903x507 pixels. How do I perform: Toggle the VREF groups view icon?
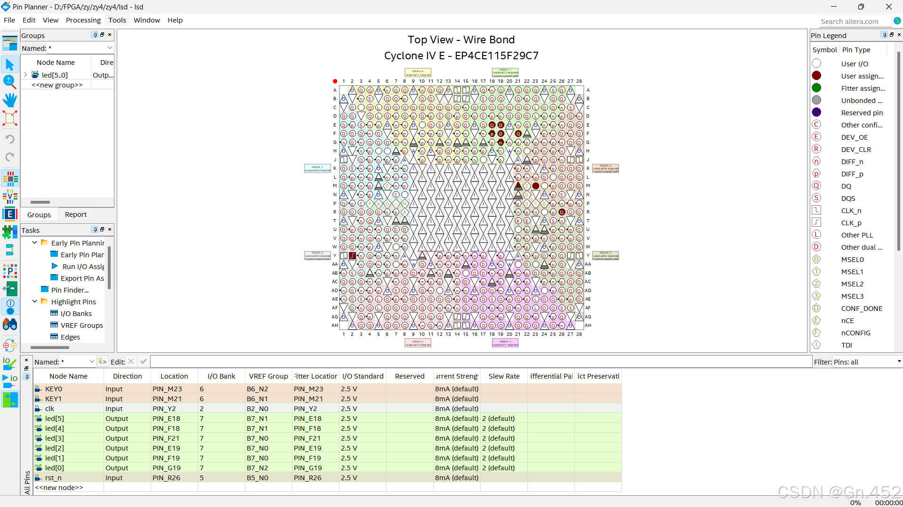click(10, 196)
